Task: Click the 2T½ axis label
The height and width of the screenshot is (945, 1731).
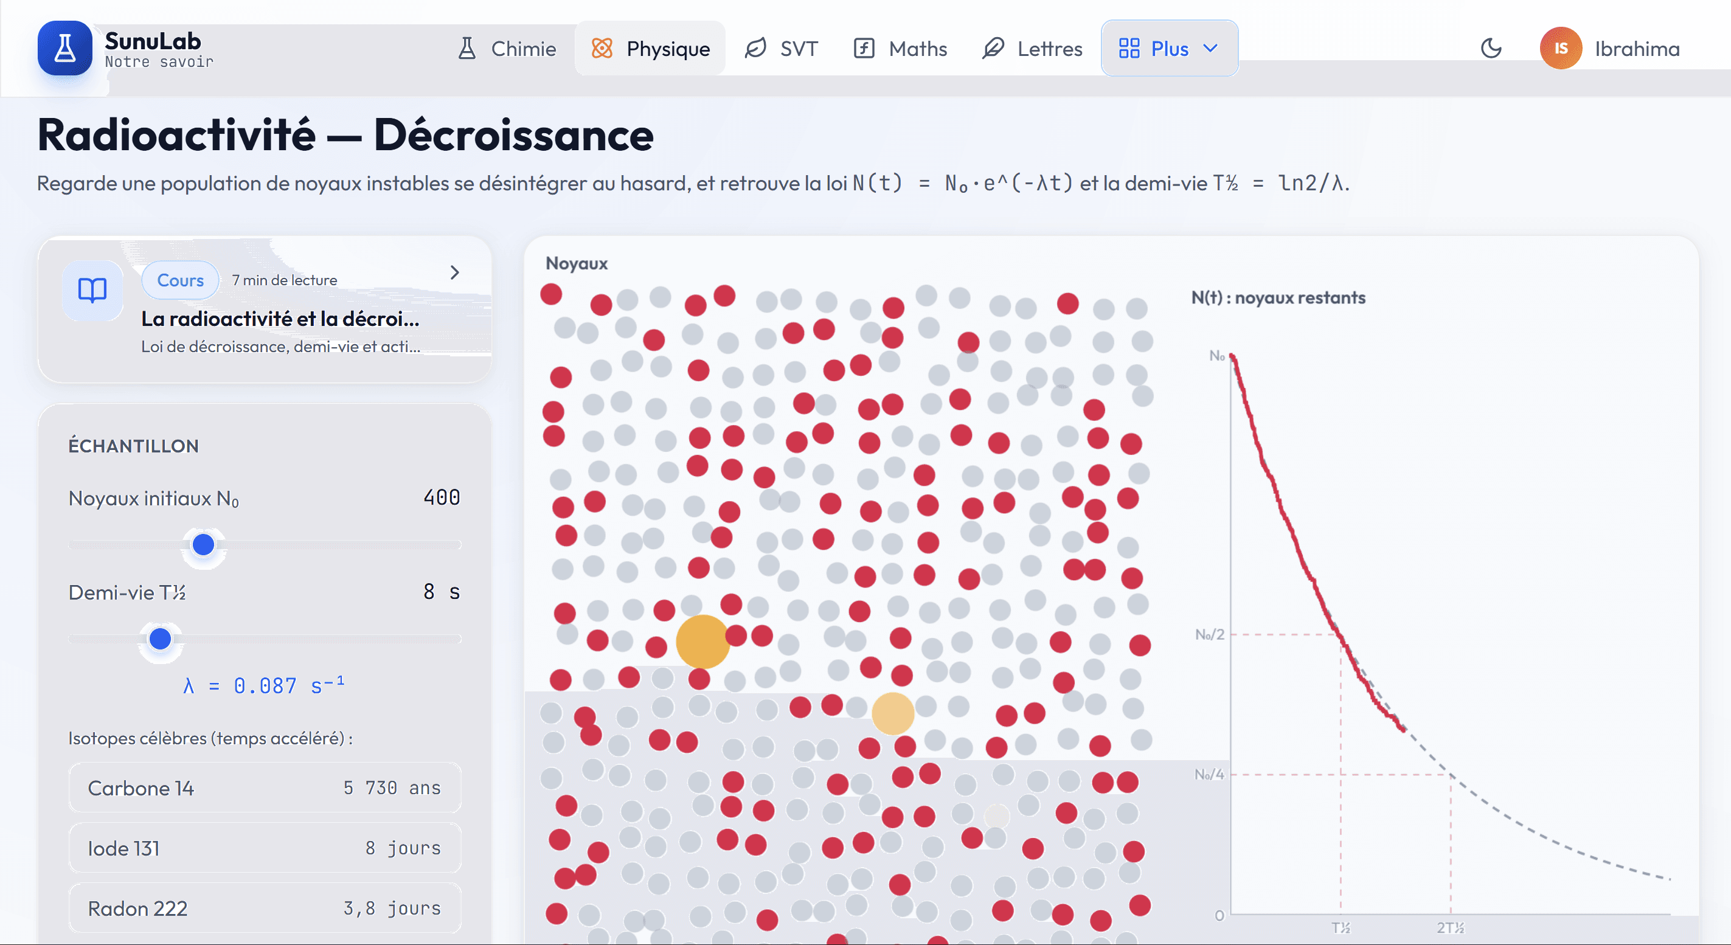Action: point(1450,927)
